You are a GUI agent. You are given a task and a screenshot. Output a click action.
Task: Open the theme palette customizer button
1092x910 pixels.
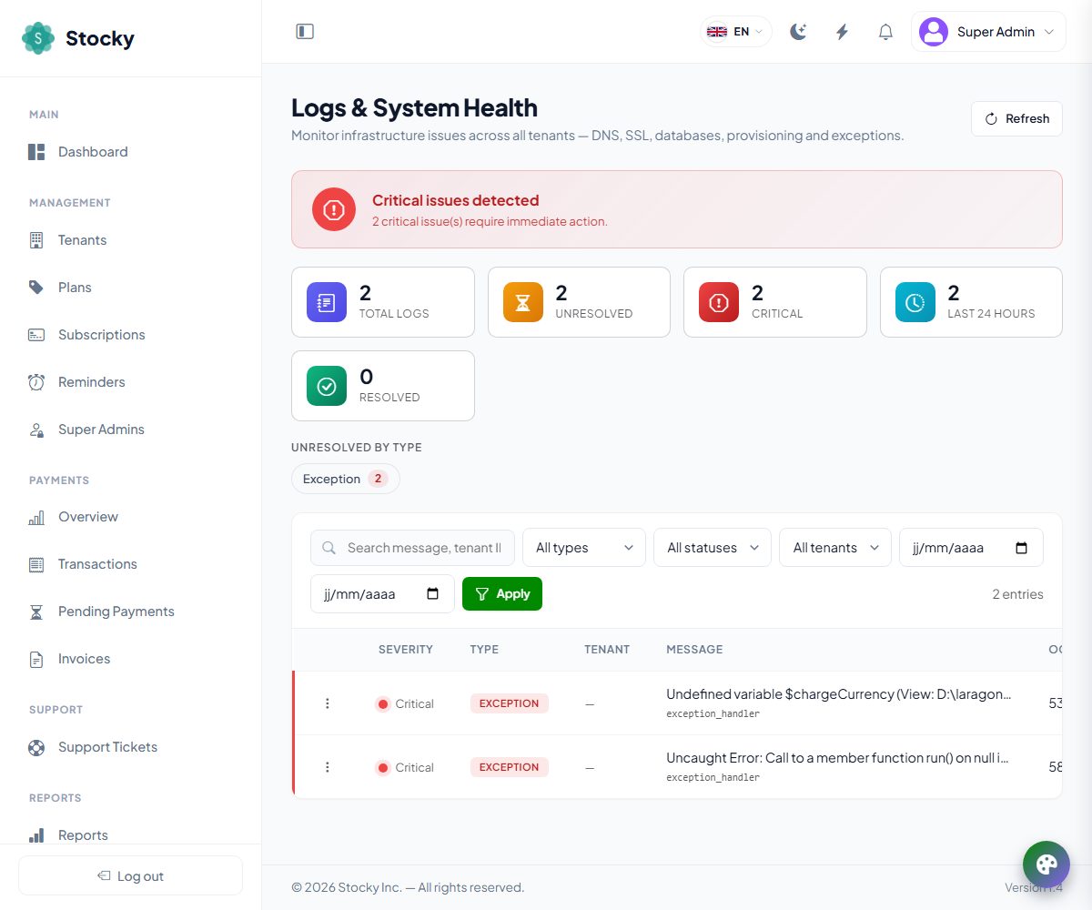[1046, 864]
